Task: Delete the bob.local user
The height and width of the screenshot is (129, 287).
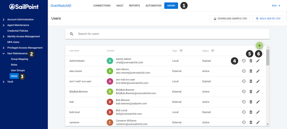Action: coord(251,112)
